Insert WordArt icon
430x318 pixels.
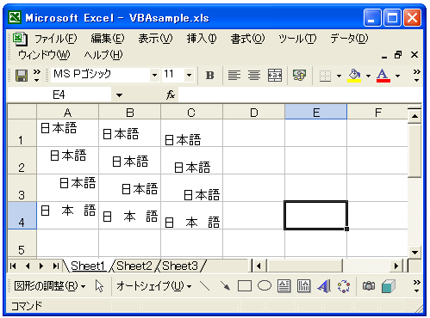click(x=324, y=286)
